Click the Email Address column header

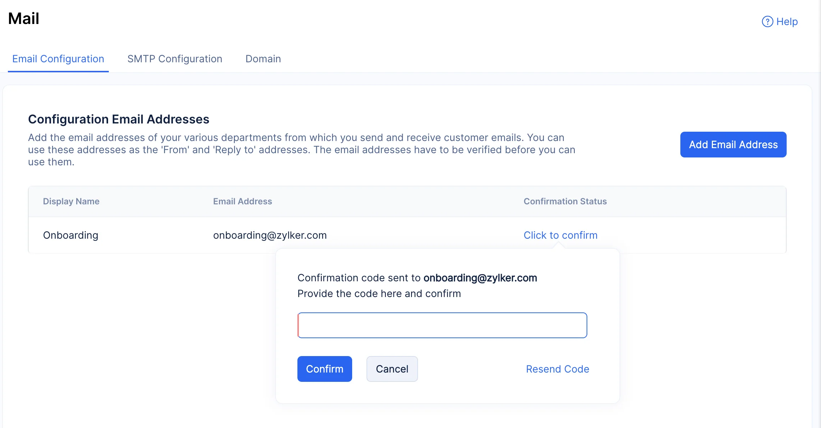243,201
